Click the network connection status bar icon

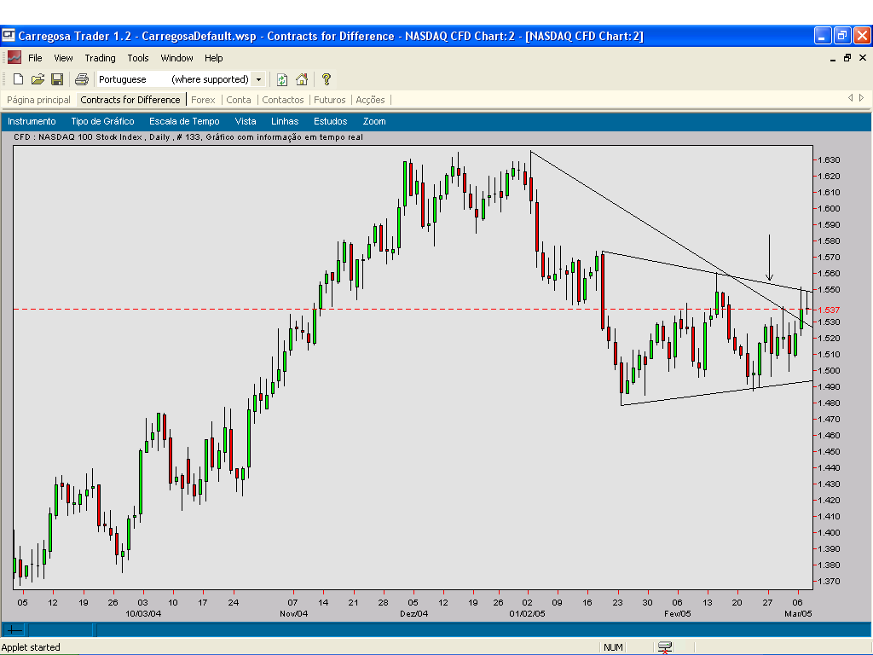tap(666, 647)
